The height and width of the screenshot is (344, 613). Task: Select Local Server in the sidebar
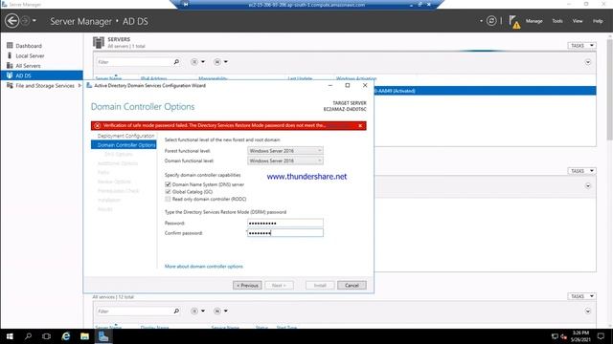point(30,55)
